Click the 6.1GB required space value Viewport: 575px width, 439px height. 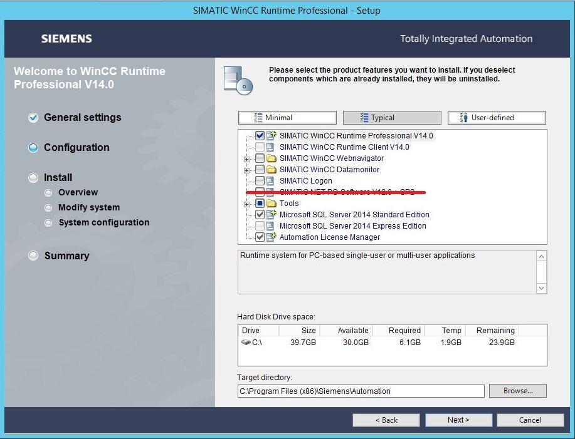point(410,343)
